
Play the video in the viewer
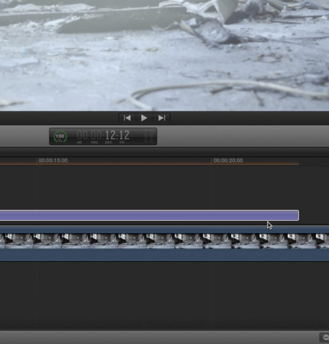[x=144, y=118]
